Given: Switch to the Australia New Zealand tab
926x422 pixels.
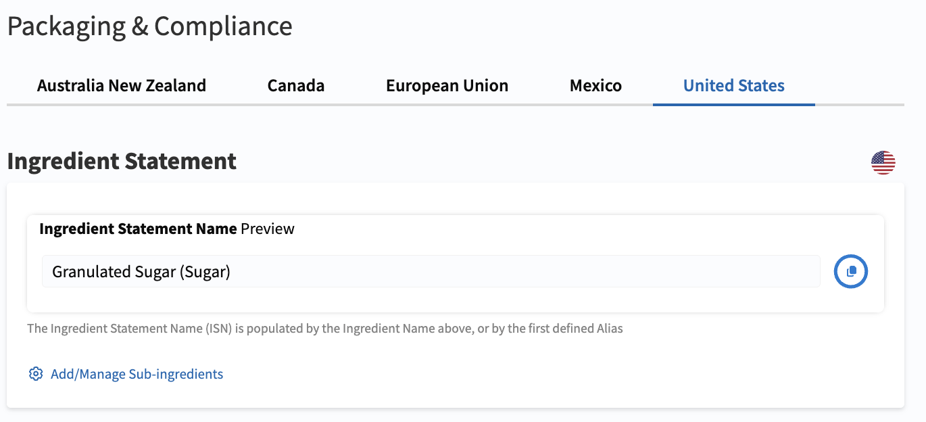Looking at the screenshot, I should [122, 86].
